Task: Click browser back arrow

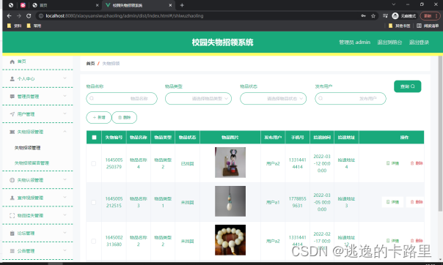Action: (9, 16)
